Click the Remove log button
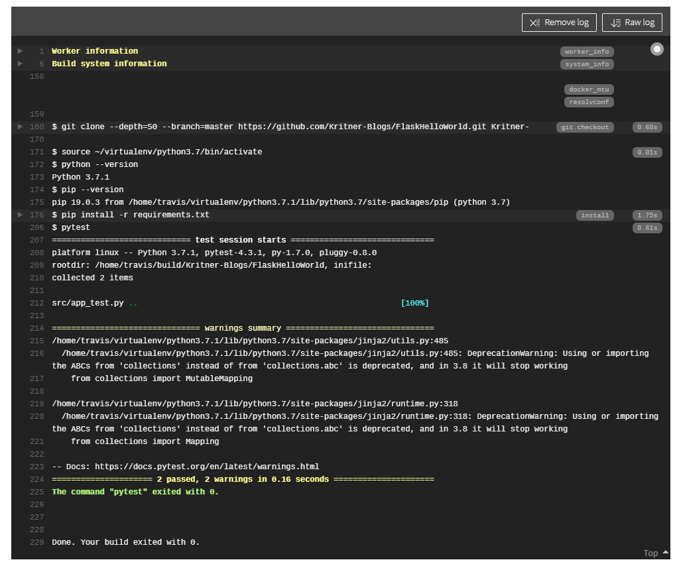 click(x=559, y=22)
